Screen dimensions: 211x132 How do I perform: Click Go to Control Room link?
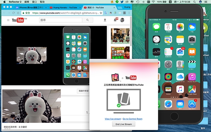coord(132,119)
